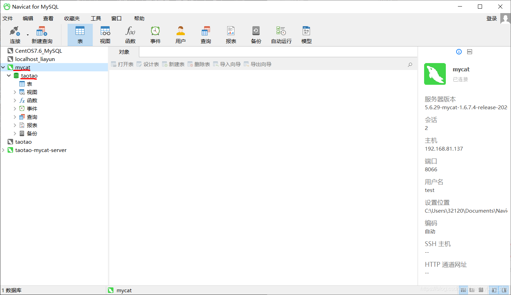This screenshot has height=295, width=511.
Task: Click the 删除表 button
Action: click(x=199, y=64)
